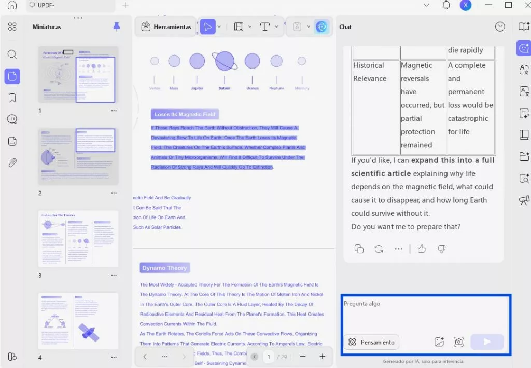Click the Loses Its Magnetic Field heading
The width and height of the screenshot is (531, 368).
click(x=185, y=115)
